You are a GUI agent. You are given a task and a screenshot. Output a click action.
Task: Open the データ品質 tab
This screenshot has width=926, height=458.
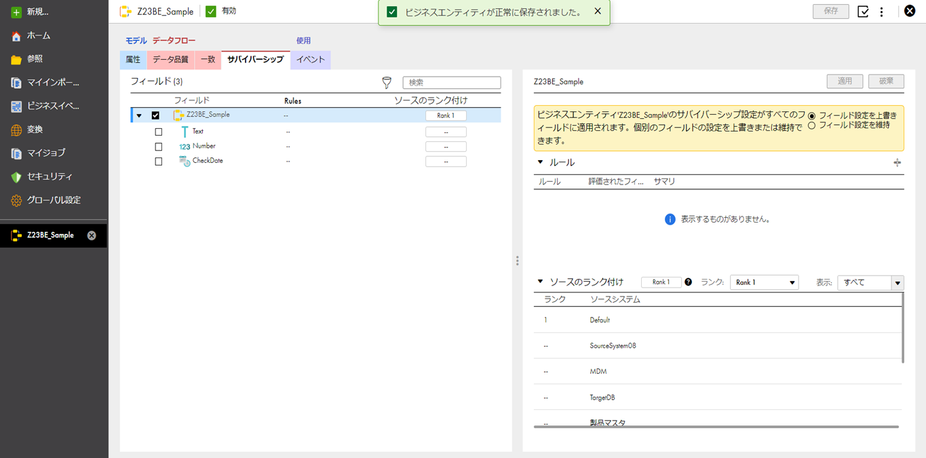170,60
